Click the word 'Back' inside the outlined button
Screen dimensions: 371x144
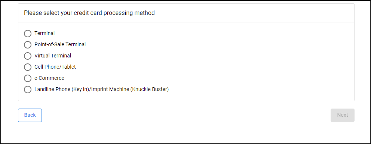tap(30, 115)
